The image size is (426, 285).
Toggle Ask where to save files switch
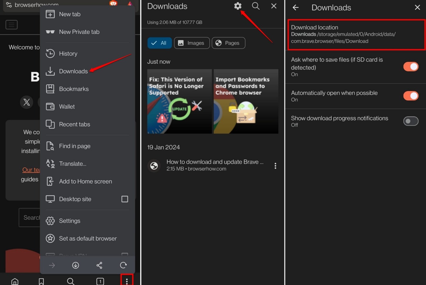tap(411, 66)
